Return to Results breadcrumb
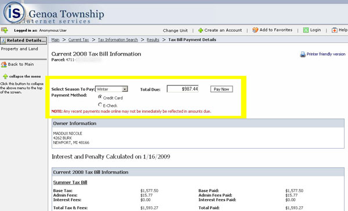Viewport: 348px width, 211px height. (153, 40)
